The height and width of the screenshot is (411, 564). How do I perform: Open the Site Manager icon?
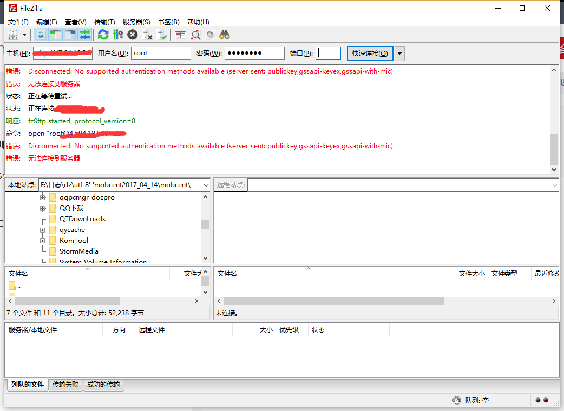coord(13,35)
